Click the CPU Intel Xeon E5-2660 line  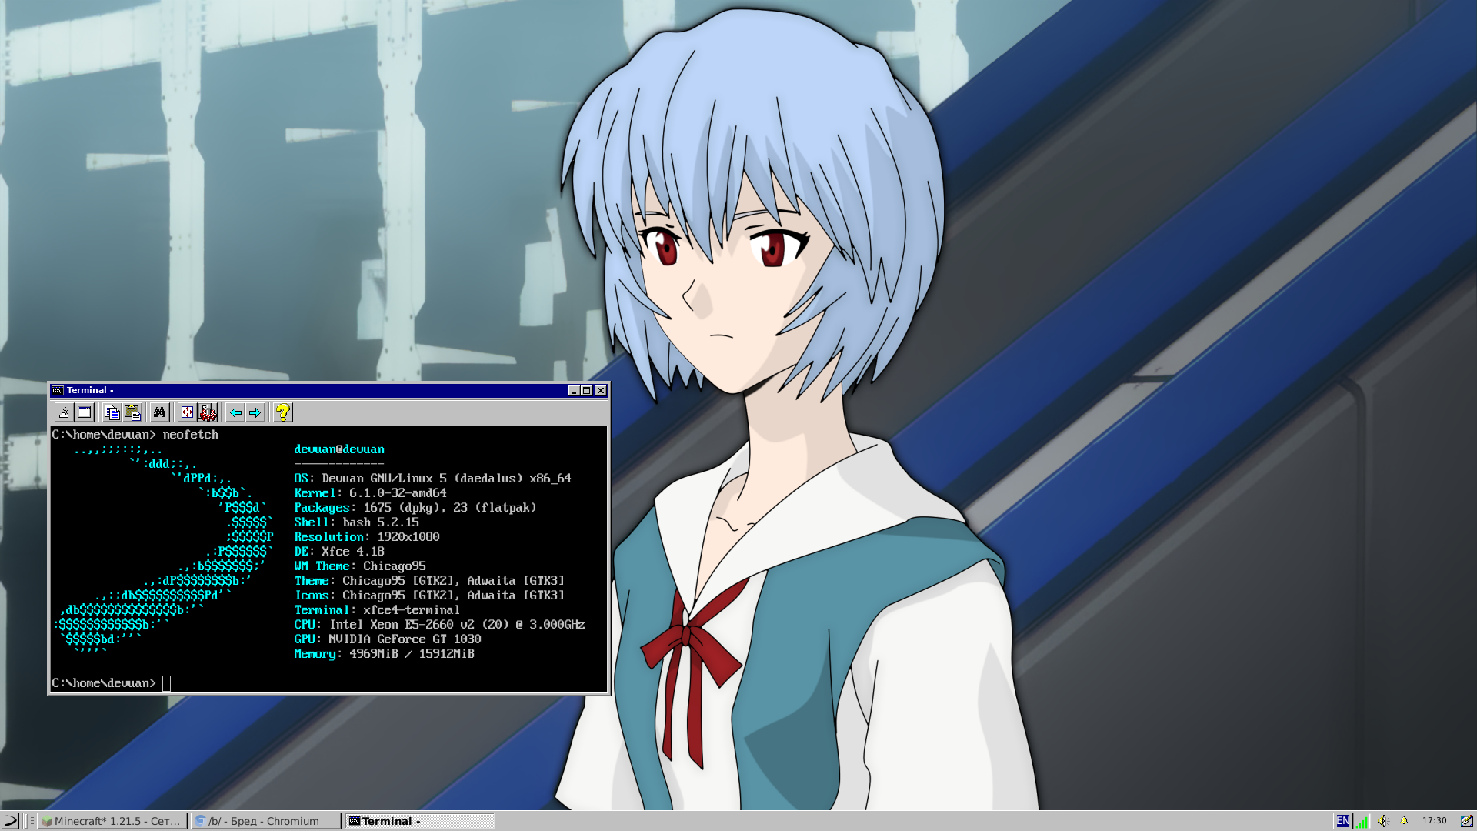pyautogui.click(x=439, y=625)
